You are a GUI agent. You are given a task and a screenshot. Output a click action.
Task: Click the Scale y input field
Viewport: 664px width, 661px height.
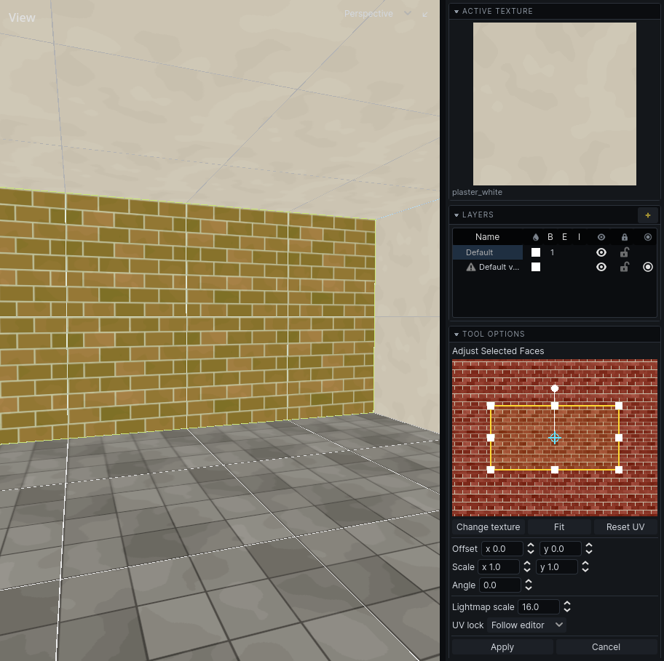tap(556, 566)
